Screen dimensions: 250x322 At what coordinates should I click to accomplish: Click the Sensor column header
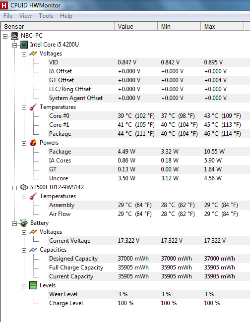point(58,26)
